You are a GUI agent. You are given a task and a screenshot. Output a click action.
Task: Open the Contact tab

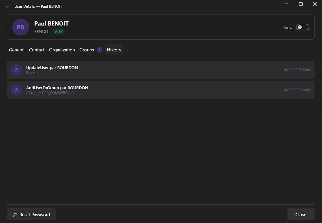pos(37,49)
